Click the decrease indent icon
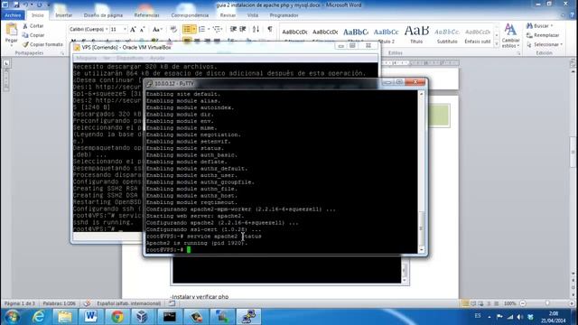 pos(233,29)
